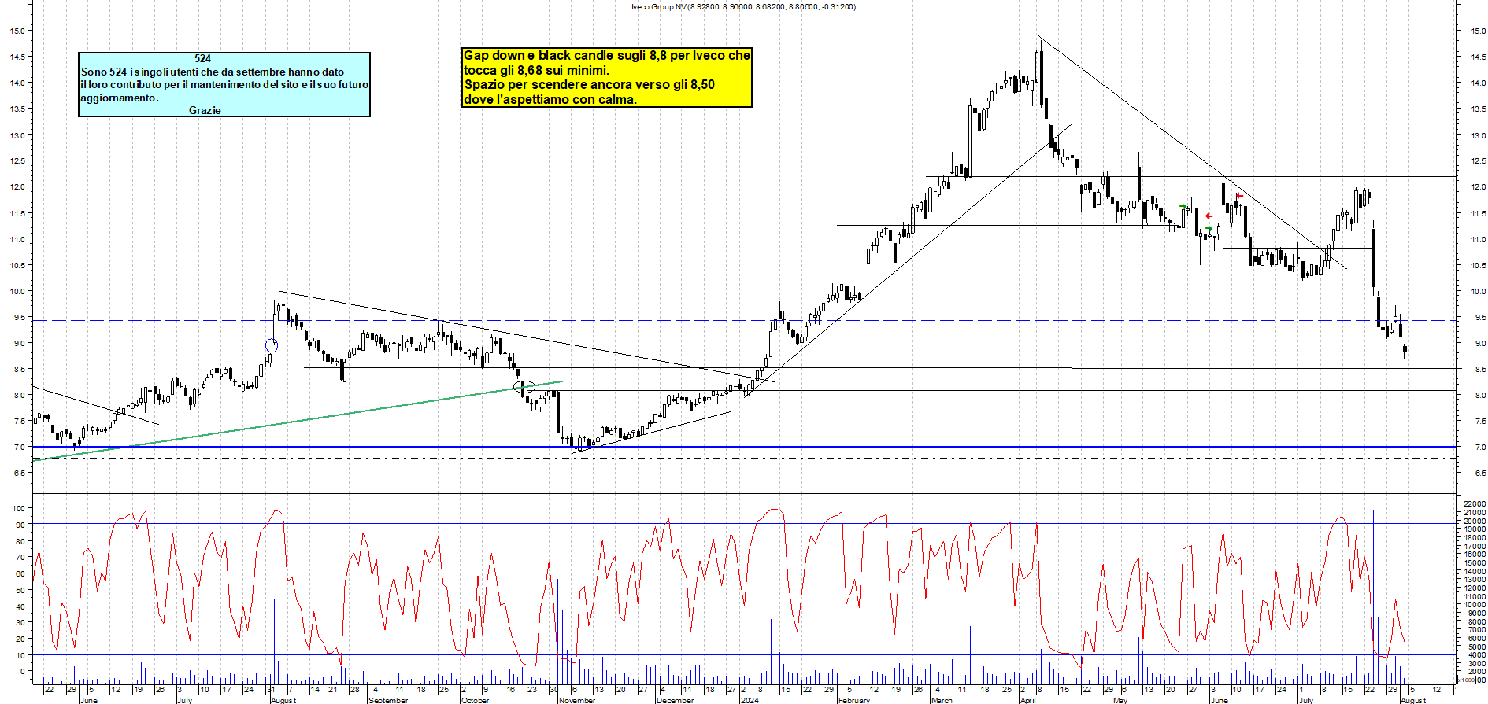Select the cyan box with the '524' heading

click(224, 84)
